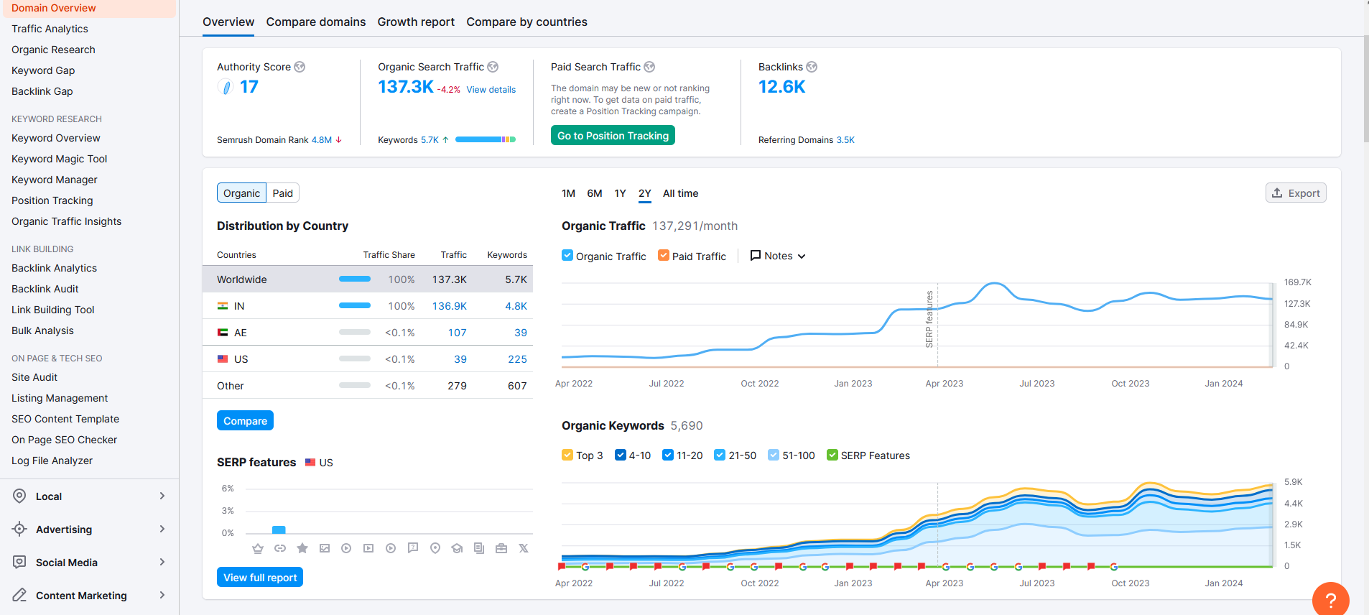This screenshot has height=615, width=1369.
Task: Select the graduation cap icon in SERP features
Action: (x=457, y=548)
